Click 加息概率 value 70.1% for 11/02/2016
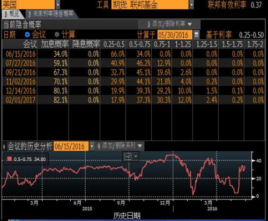Screen dimensions: 268x221 61,82
